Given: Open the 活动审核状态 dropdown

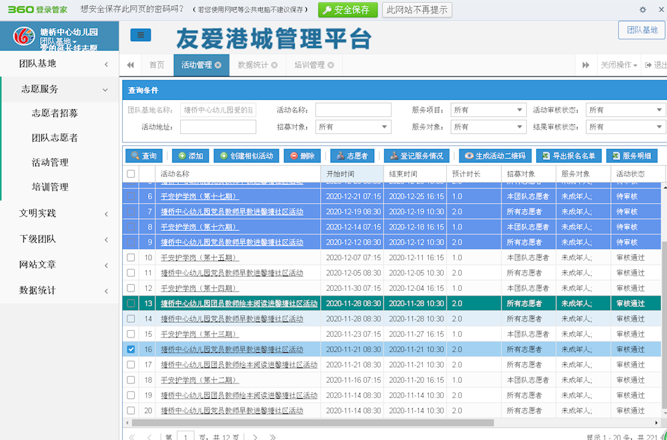Looking at the screenshot, I should pos(626,109).
